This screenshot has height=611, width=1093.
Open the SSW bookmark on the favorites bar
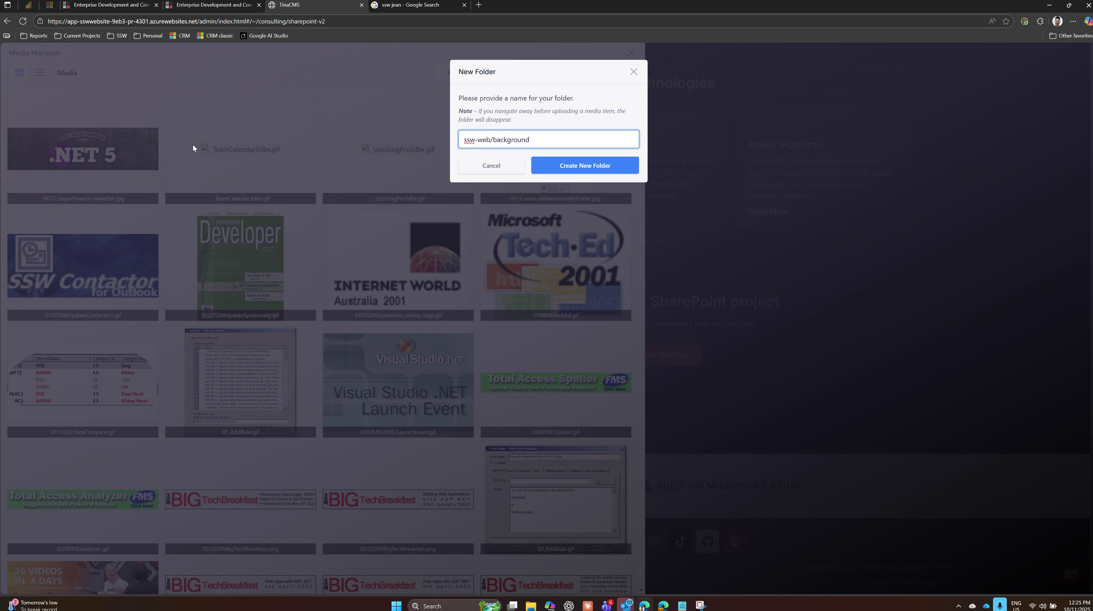click(117, 36)
